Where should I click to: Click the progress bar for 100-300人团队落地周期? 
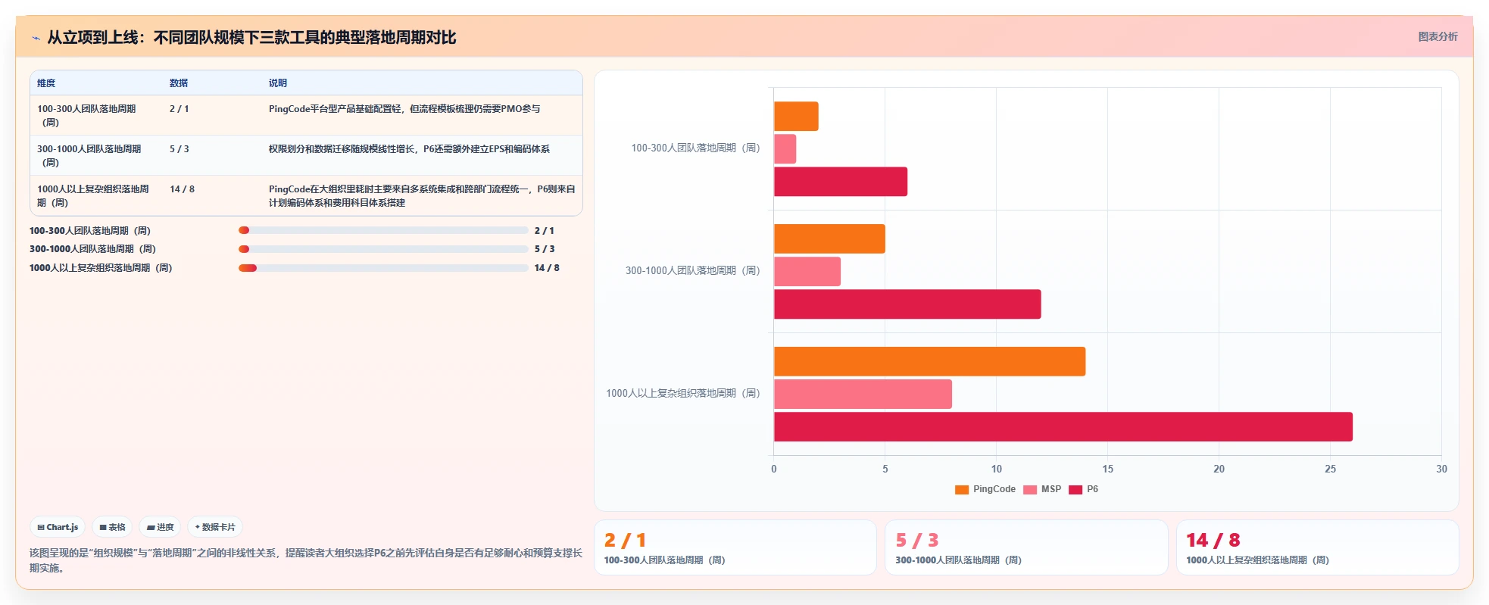383,230
